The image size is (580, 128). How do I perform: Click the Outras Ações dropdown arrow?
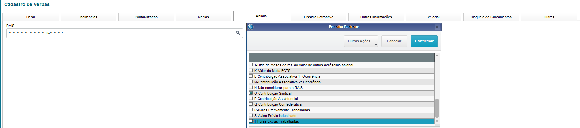click(376, 44)
